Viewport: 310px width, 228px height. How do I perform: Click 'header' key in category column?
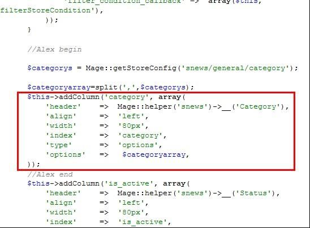63,106
